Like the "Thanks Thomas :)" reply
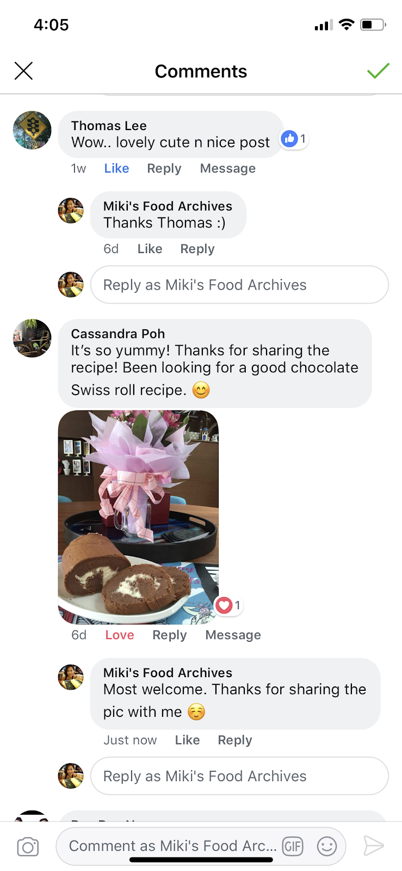402x871 pixels. 150,249
